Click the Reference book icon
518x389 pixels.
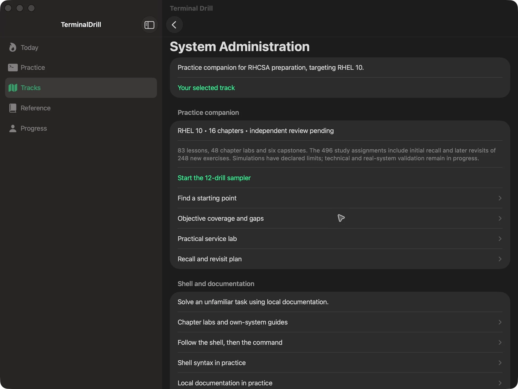tap(12, 108)
